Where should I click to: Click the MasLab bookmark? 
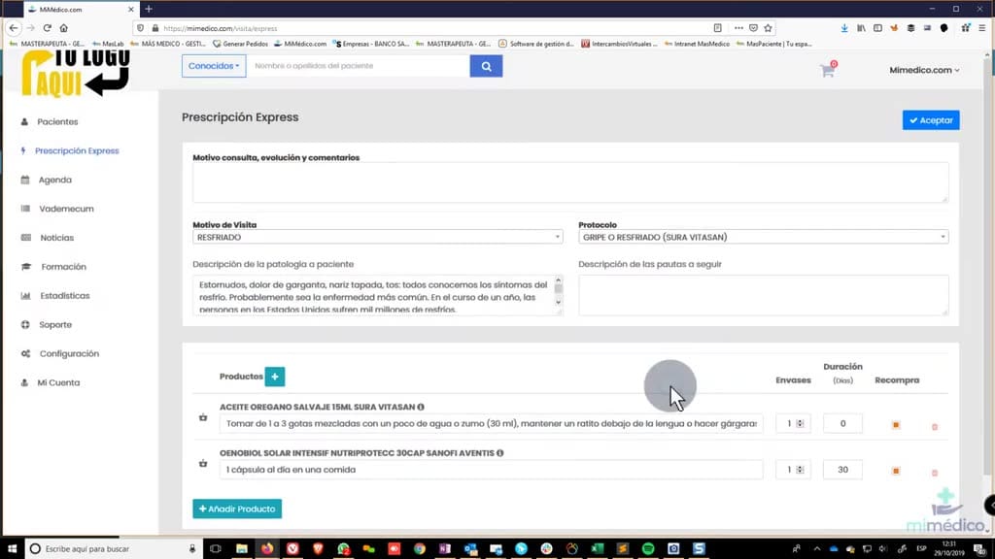(x=108, y=44)
